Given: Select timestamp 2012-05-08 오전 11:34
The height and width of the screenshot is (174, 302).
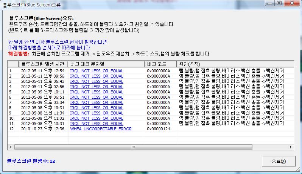Looking at the screenshot, I should pyautogui.click(x=43, y=113).
